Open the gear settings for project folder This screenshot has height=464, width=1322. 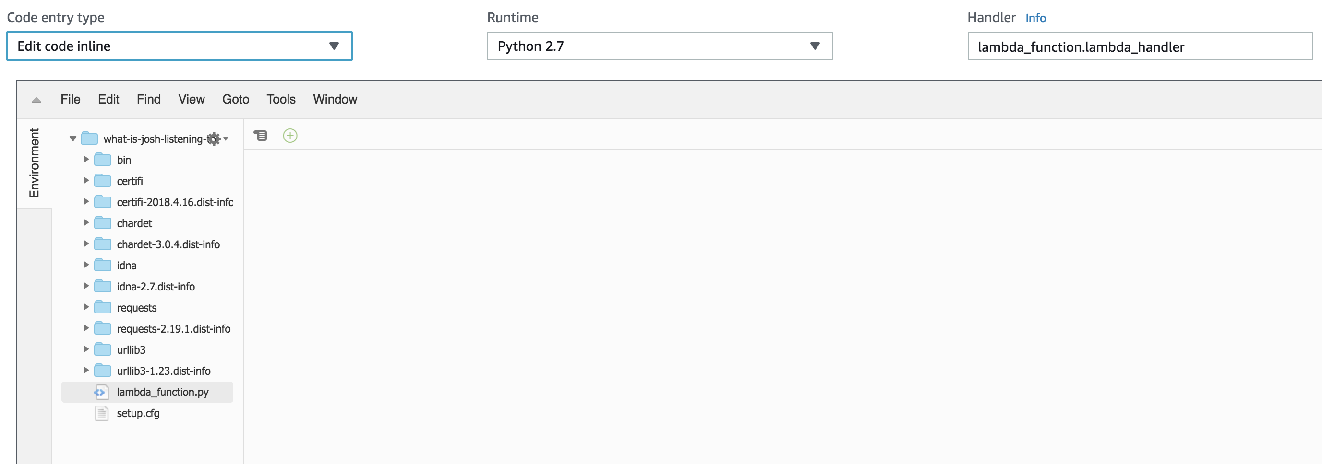point(214,139)
